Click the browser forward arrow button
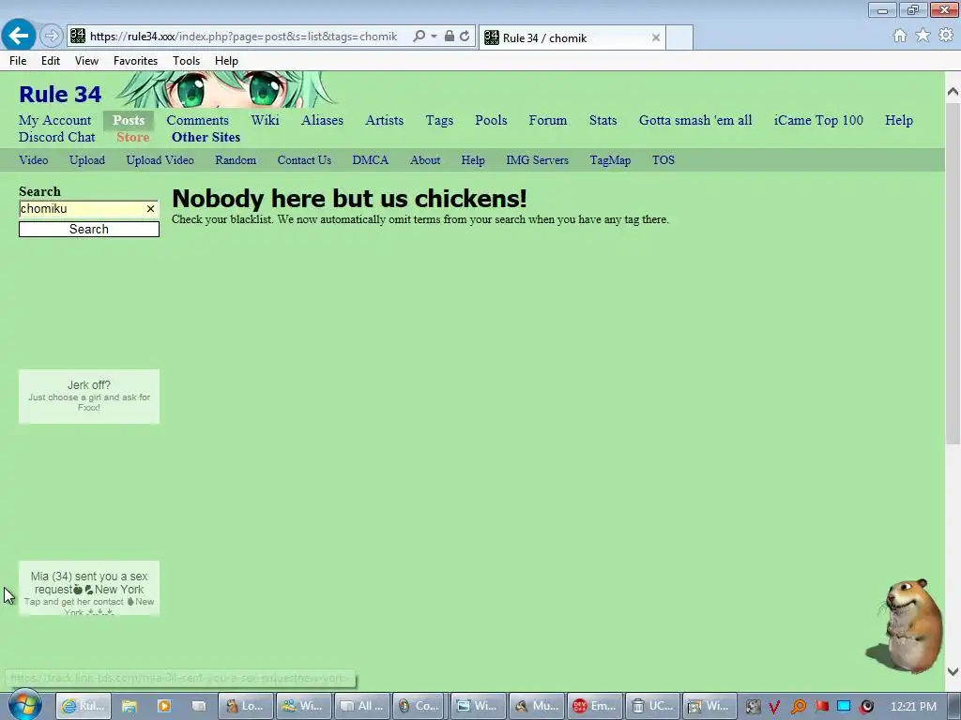This screenshot has height=720, width=961. click(x=52, y=37)
